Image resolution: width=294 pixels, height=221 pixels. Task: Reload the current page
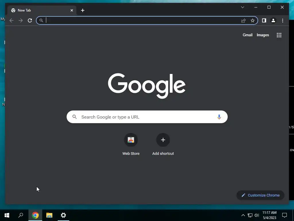[30, 20]
